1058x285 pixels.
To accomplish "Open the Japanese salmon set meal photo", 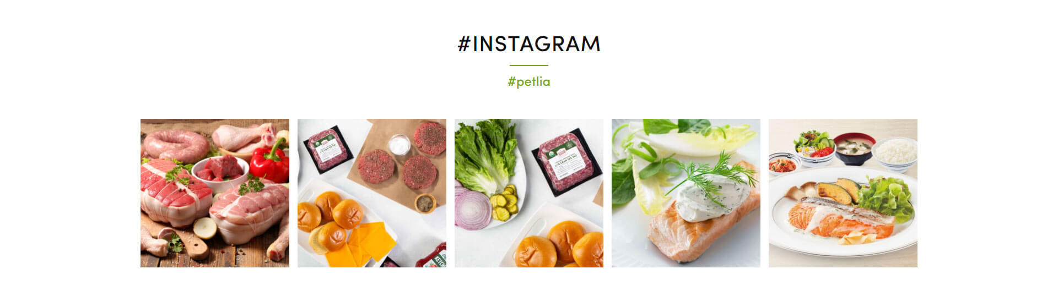I will coord(843,193).
